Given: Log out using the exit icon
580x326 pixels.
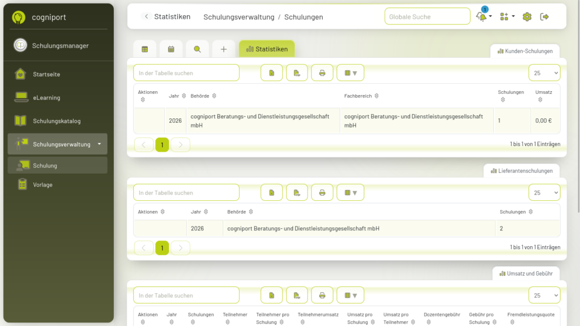Looking at the screenshot, I should pyautogui.click(x=544, y=16).
